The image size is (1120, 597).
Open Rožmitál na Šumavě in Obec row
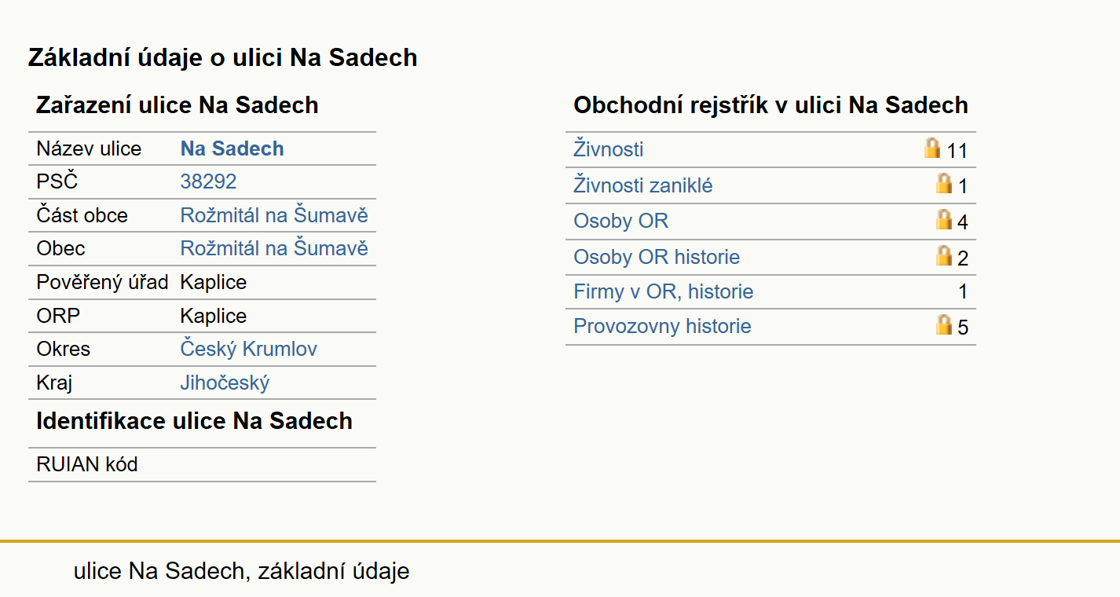pos(274,248)
